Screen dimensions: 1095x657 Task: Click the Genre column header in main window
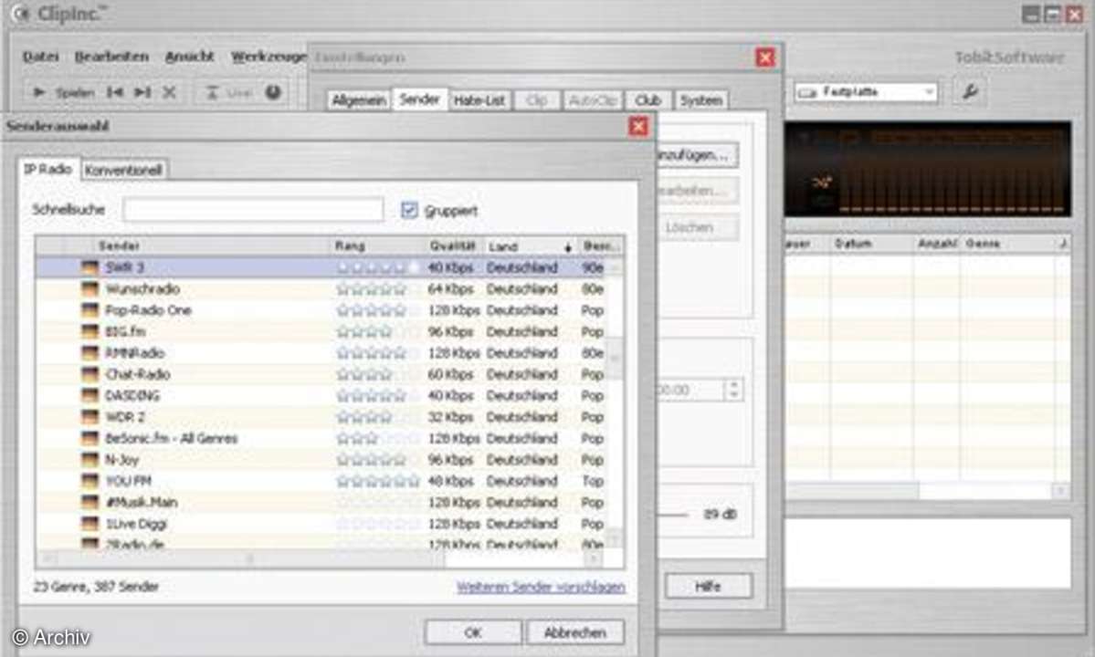tap(1009, 244)
